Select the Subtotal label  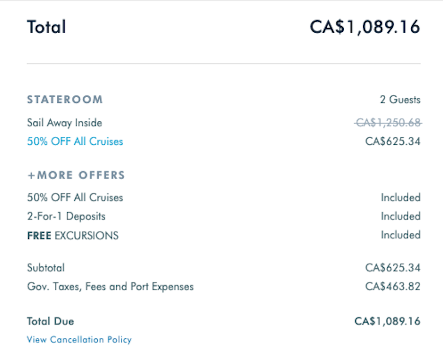coord(46,268)
